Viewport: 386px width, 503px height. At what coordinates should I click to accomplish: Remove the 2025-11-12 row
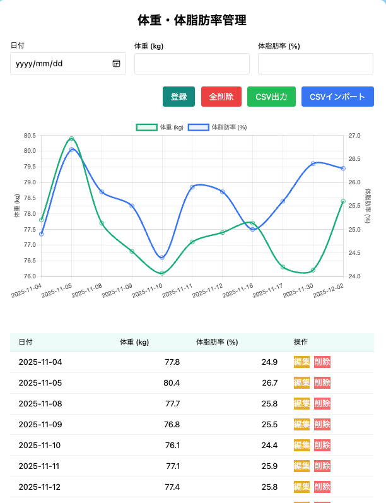[x=322, y=487]
